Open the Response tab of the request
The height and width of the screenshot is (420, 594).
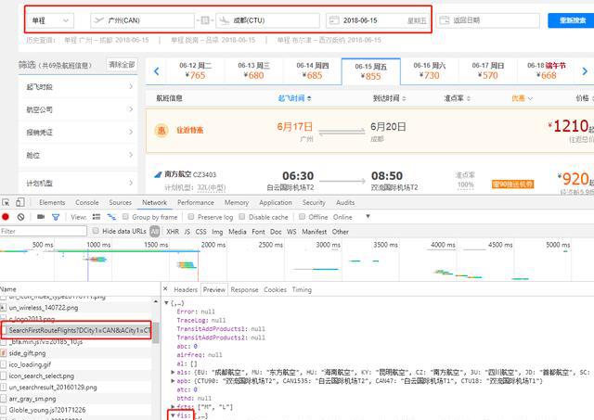tap(244, 289)
